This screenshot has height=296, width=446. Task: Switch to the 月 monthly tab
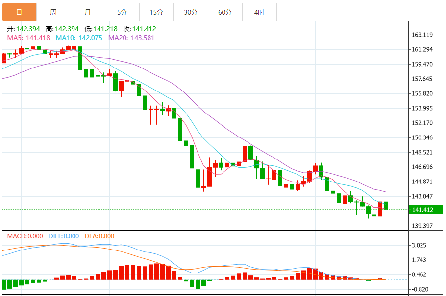[88, 12]
